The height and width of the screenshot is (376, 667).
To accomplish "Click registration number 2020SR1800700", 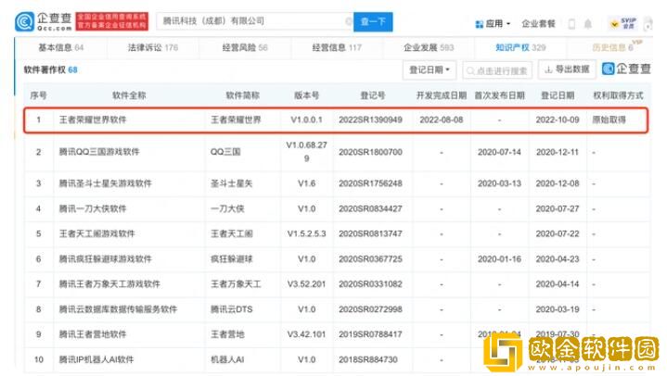I will (370, 152).
